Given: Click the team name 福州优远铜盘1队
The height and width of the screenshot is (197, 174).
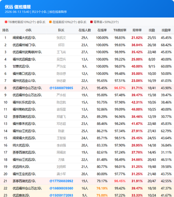Looking at the screenshot, I should tap(24, 59).
